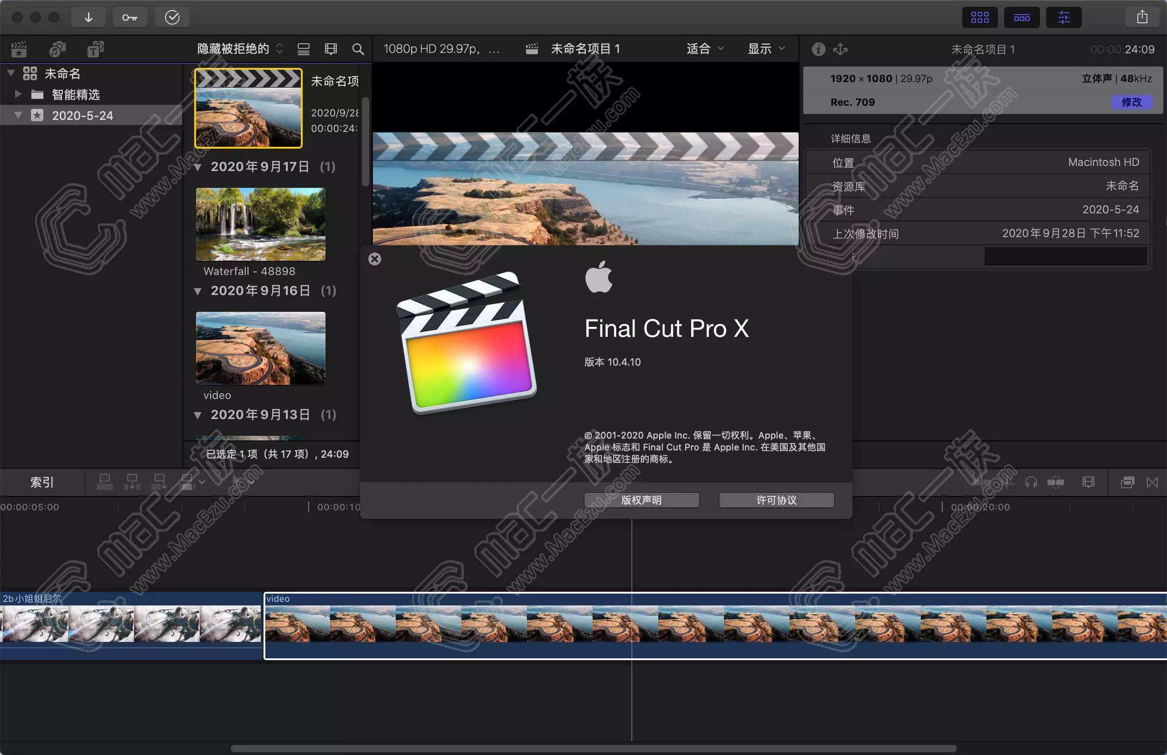This screenshot has height=755, width=1167.
Task: Click the browser search magnifier icon
Action: pyautogui.click(x=358, y=49)
